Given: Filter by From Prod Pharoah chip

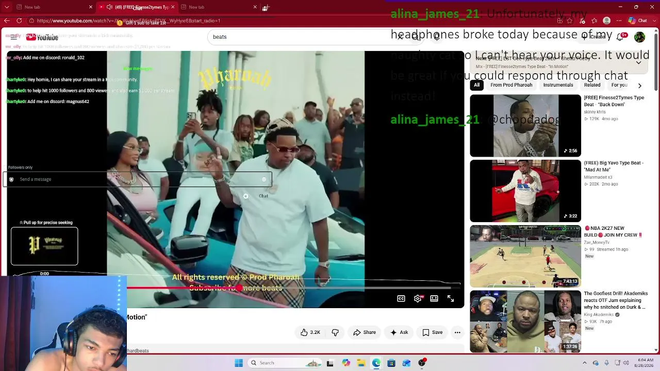Looking at the screenshot, I should (x=511, y=85).
